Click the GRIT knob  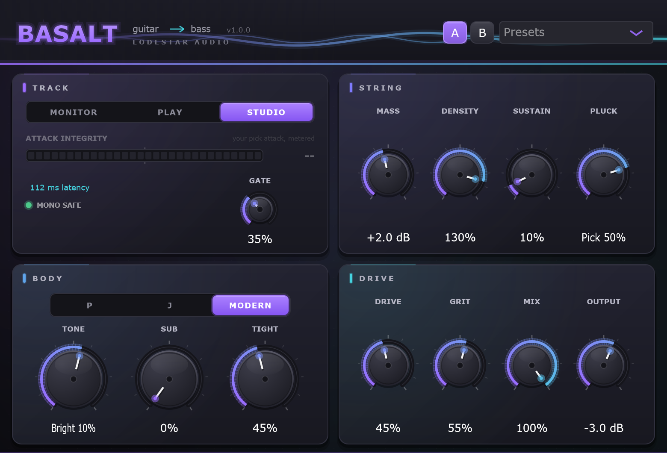[x=460, y=365]
